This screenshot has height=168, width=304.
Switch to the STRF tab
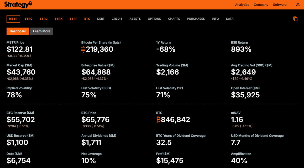coord(73,19)
